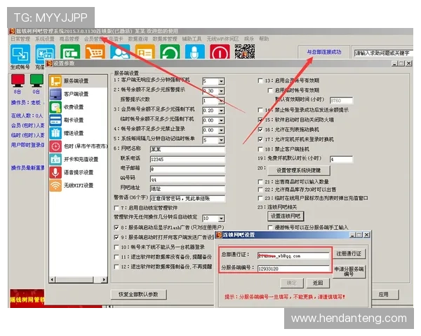Expand 自动锁定 minutes dropdown showing 10
The height and width of the screenshot is (336, 421).
tap(221, 218)
